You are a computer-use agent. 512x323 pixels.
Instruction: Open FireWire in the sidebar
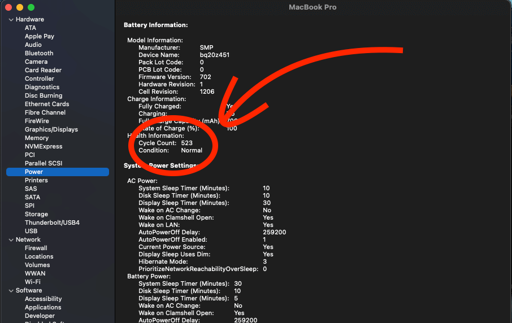(37, 121)
